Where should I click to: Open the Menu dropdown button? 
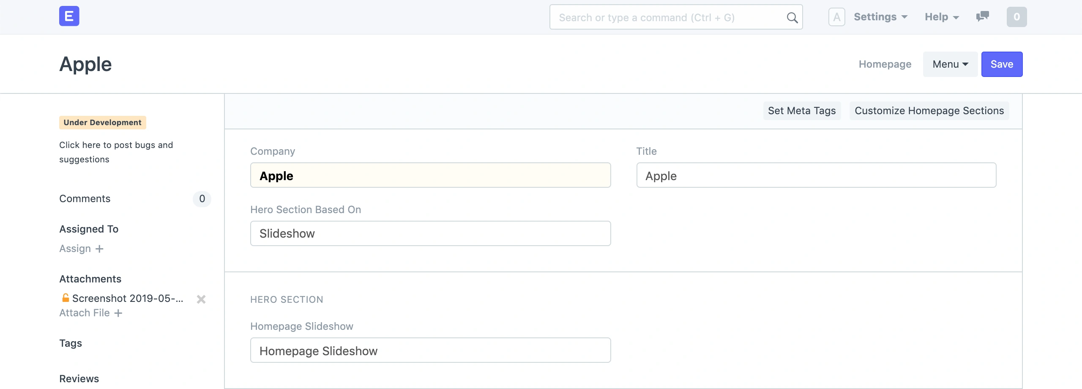point(950,64)
